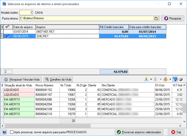Click the printer icon in the grid toolbar
This screenshot has height=136, width=187.
coord(181,79)
